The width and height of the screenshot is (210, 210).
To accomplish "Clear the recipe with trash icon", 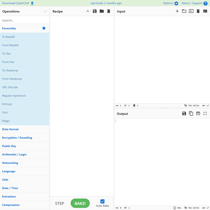I will 109,11.
